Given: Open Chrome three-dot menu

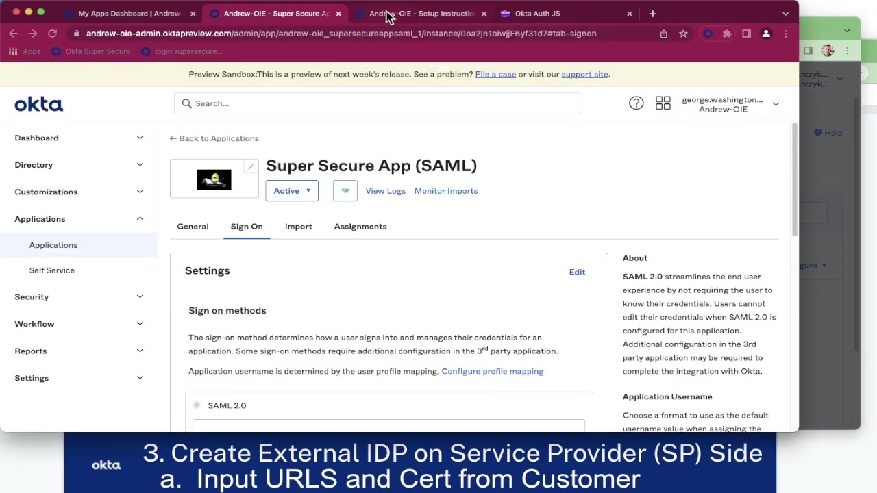Looking at the screenshot, I should 786,34.
